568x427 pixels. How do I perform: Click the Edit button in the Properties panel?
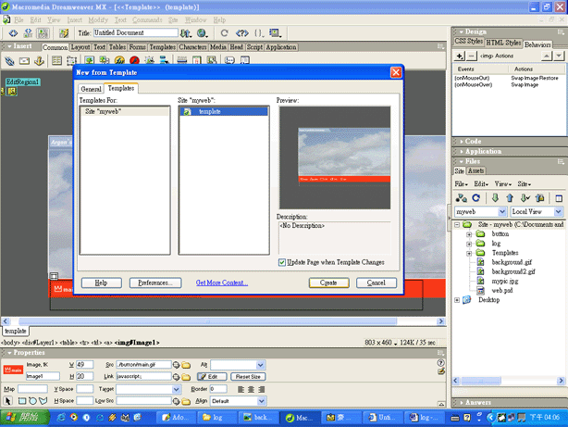[212, 377]
